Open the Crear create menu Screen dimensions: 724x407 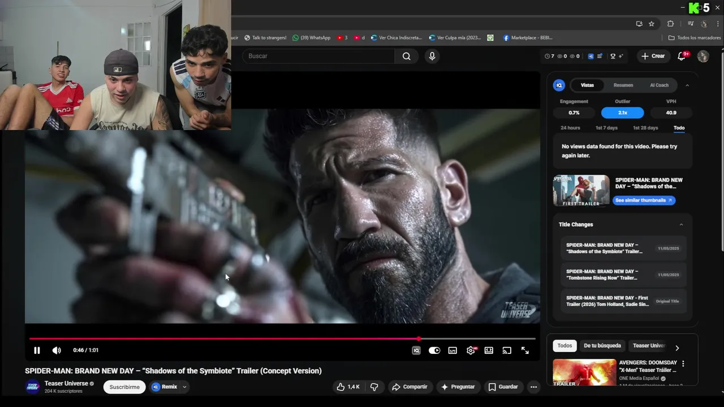pyautogui.click(x=653, y=56)
